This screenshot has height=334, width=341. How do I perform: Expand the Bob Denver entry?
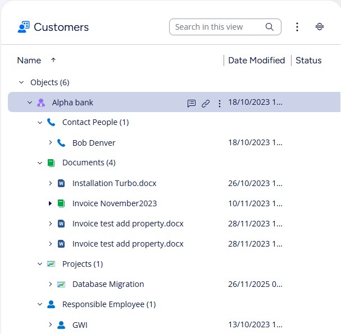coord(50,143)
